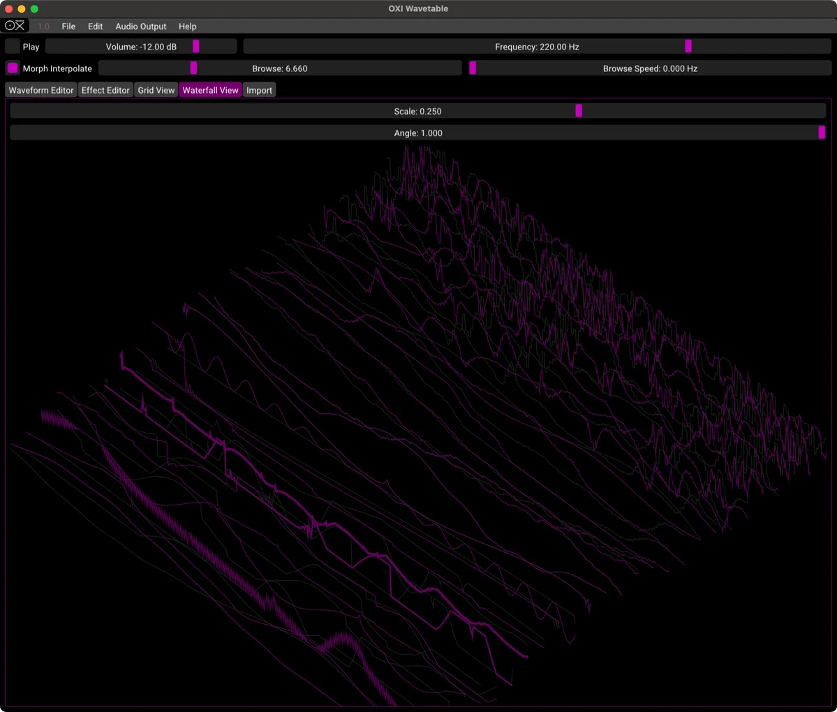Image resolution: width=837 pixels, height=712 pixels.
Task: Click the Angle slider handle
Action: tap(822, 132)
